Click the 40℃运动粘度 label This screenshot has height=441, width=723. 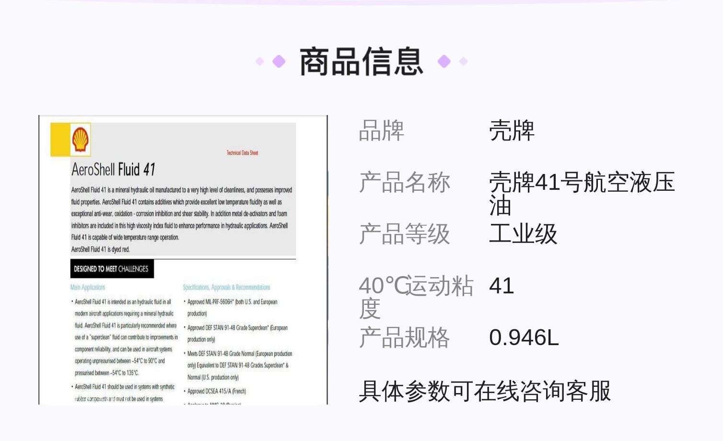[416, 297]
